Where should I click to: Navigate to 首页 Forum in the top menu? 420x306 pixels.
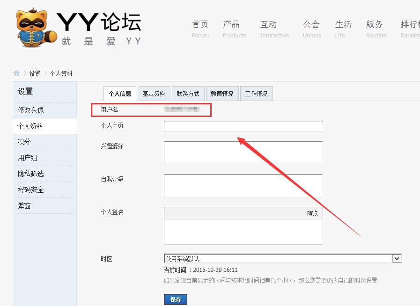point(200,28)
